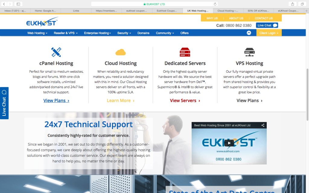Toggle the Safari sidebar button
This screenshot has width=309, height=193.
click(x=18, y=4)
